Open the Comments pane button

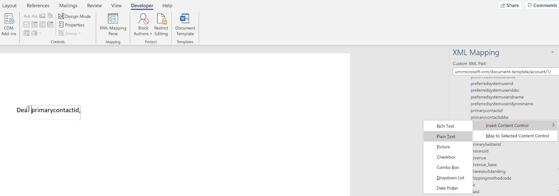[x=543, y=5]
